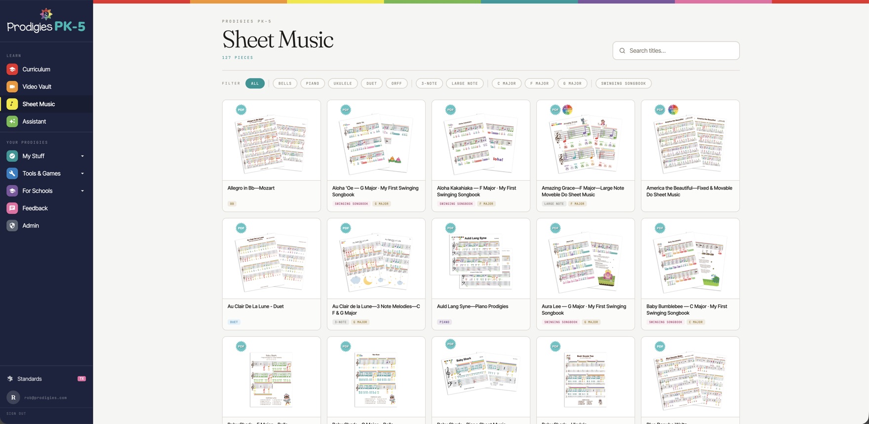
Task: Click the Prodigies PK-5 logo
Action: [x=46, y=21]
